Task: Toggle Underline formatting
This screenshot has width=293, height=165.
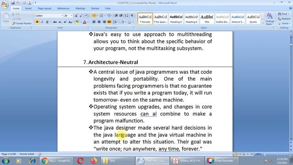Action: tap(47, 22)
